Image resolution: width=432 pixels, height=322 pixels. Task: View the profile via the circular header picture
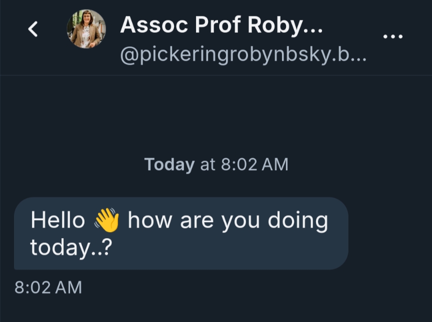point(86,29)
